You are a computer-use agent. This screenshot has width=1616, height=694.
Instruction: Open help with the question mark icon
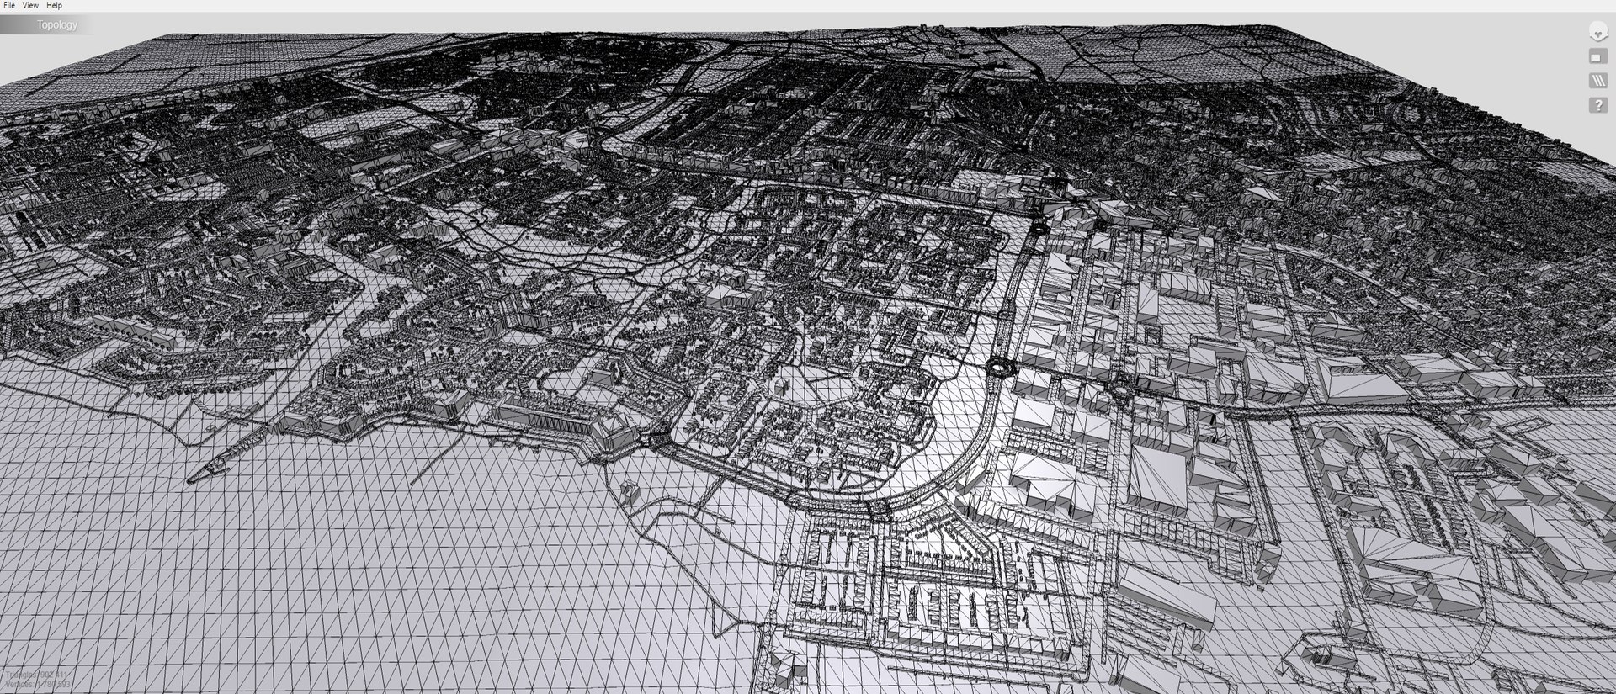click(1597, 105)
